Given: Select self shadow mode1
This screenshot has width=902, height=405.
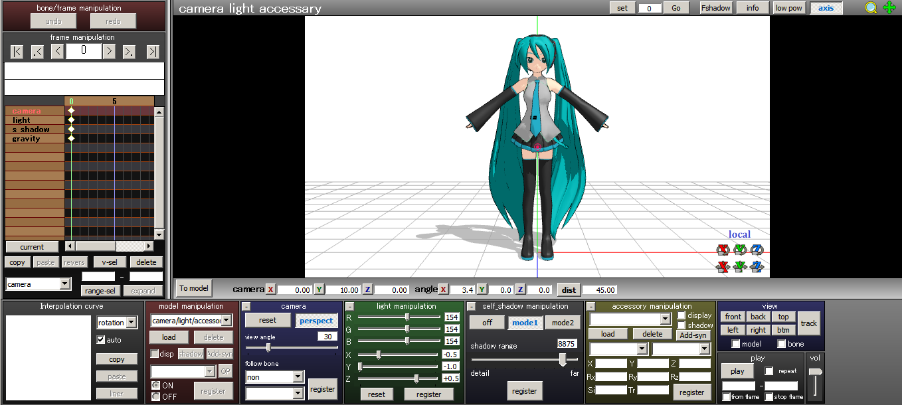Looking at the screenshot, I should (x=525, y=323).
